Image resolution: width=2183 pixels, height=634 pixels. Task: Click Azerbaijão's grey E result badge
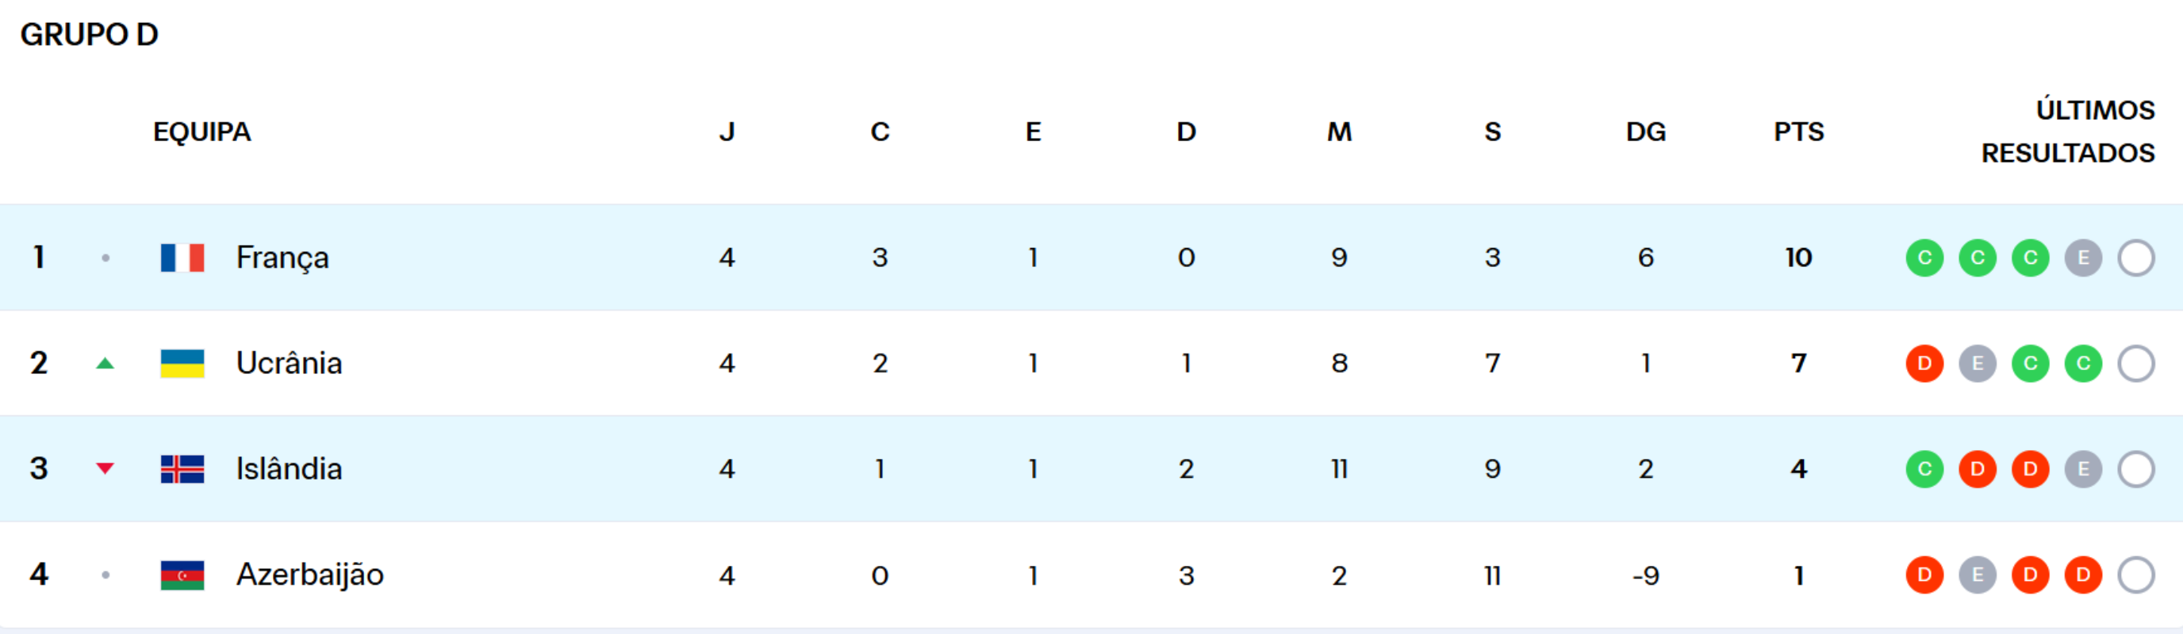[x=1977, y=575]
